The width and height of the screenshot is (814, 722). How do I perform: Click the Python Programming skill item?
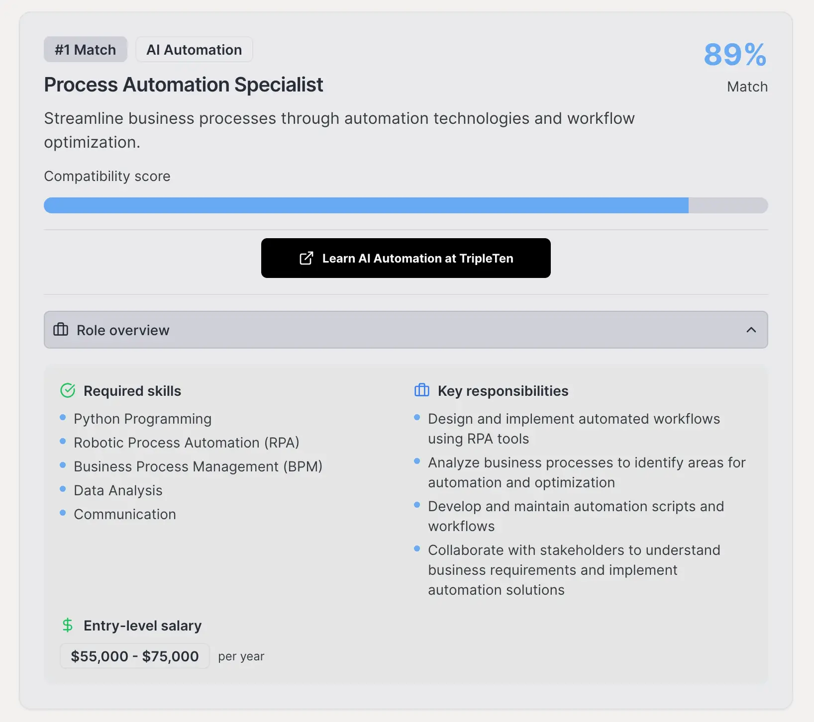click(x=142, y=419)
